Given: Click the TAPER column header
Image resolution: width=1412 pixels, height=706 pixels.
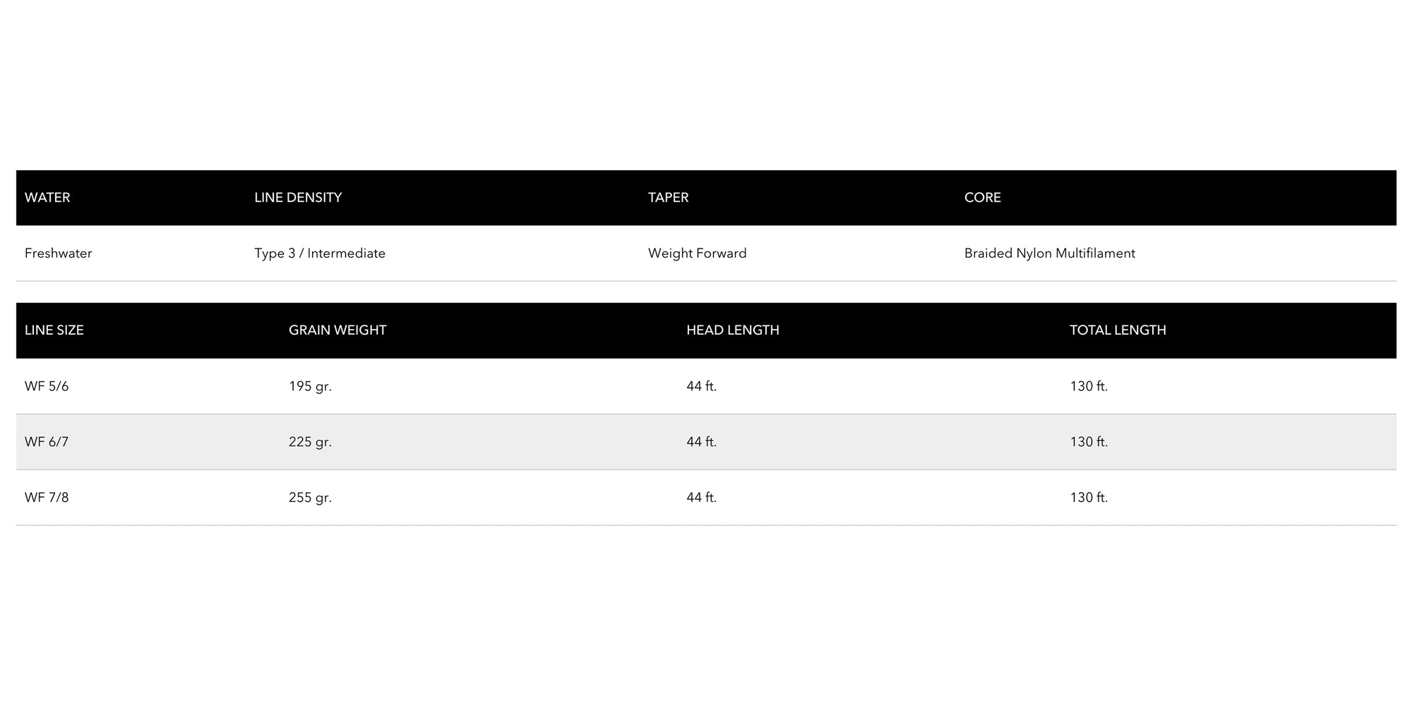Looking at the screenshot, I should (x=668, y=198).
